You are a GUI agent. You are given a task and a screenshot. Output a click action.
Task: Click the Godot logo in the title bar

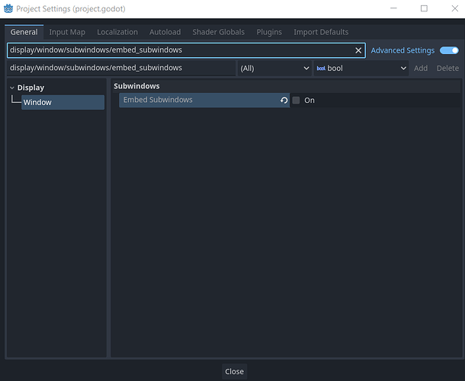click(x=8, y=8)
